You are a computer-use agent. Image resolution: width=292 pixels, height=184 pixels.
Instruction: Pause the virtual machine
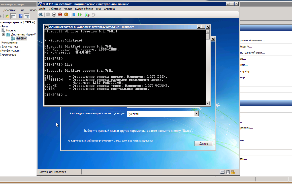(x=74, y=15)
